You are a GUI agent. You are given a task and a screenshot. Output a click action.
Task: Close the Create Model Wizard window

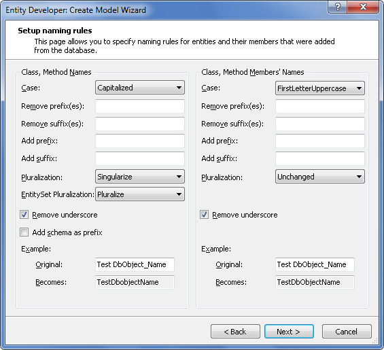pyautogui.click(x=363, y=7)
